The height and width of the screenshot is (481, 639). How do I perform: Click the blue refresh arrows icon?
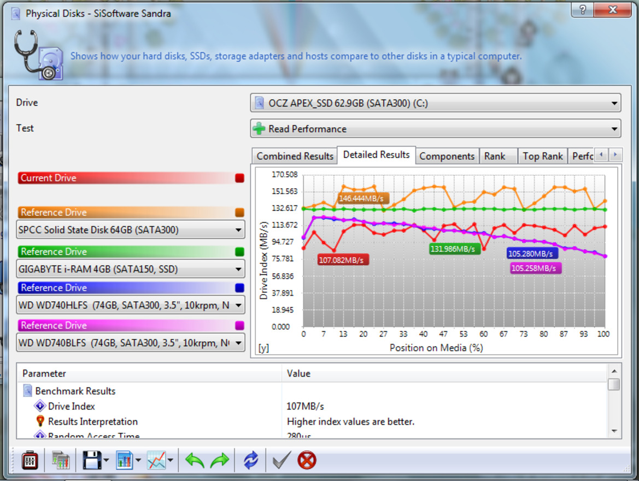(x=251, y=461)
